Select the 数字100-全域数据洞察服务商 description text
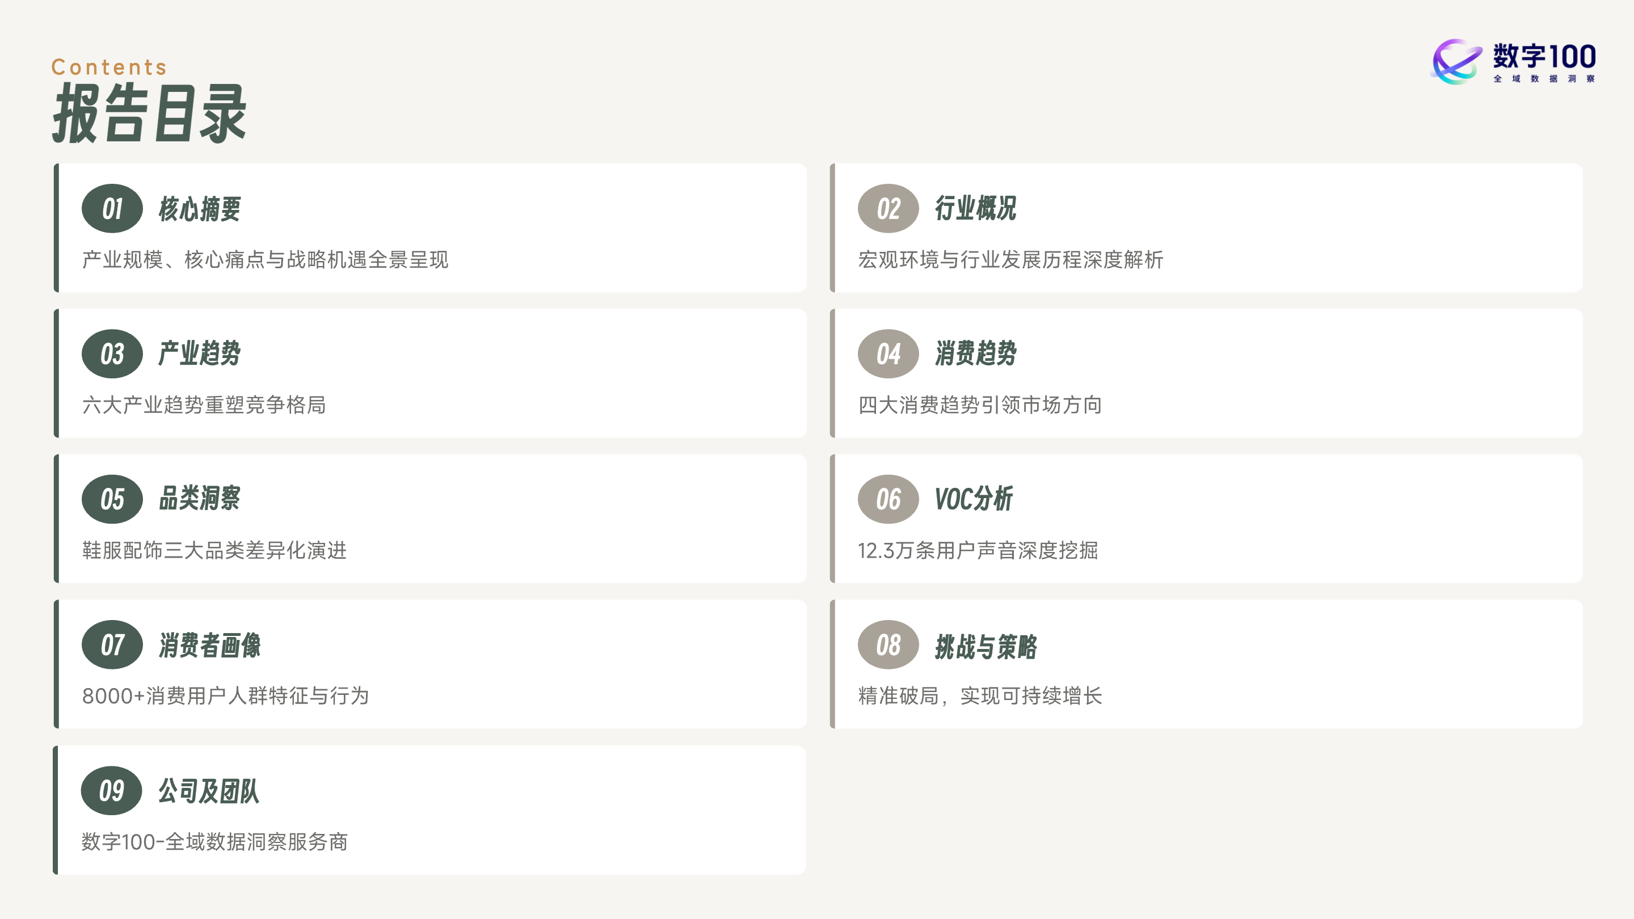Screen dimensions: 1634x919 point(214,842)
